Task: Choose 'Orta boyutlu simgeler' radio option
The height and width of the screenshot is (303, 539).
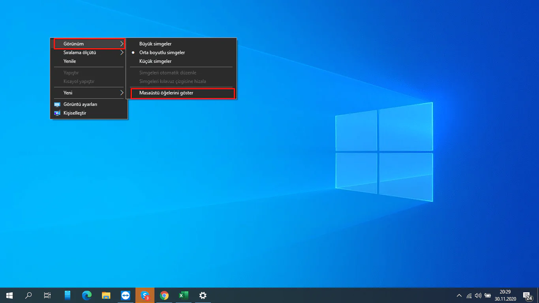Action: point(162,53)
